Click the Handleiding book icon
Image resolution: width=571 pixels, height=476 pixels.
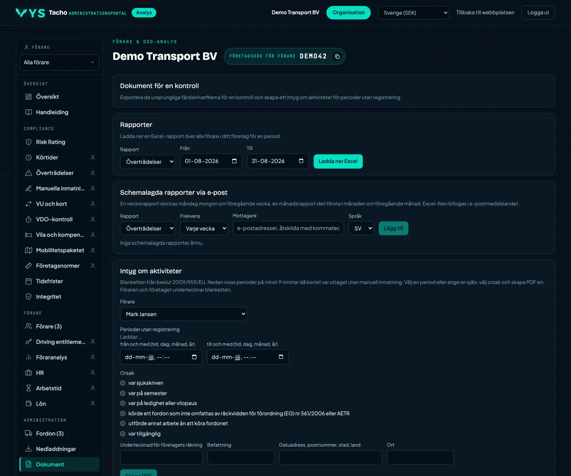(x=29, y=112)
